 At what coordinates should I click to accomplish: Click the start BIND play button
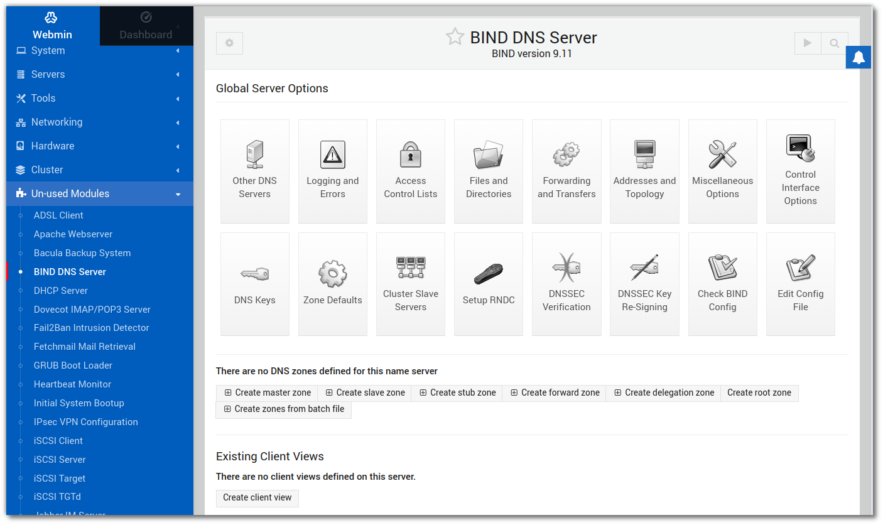(x=808, y=43)
